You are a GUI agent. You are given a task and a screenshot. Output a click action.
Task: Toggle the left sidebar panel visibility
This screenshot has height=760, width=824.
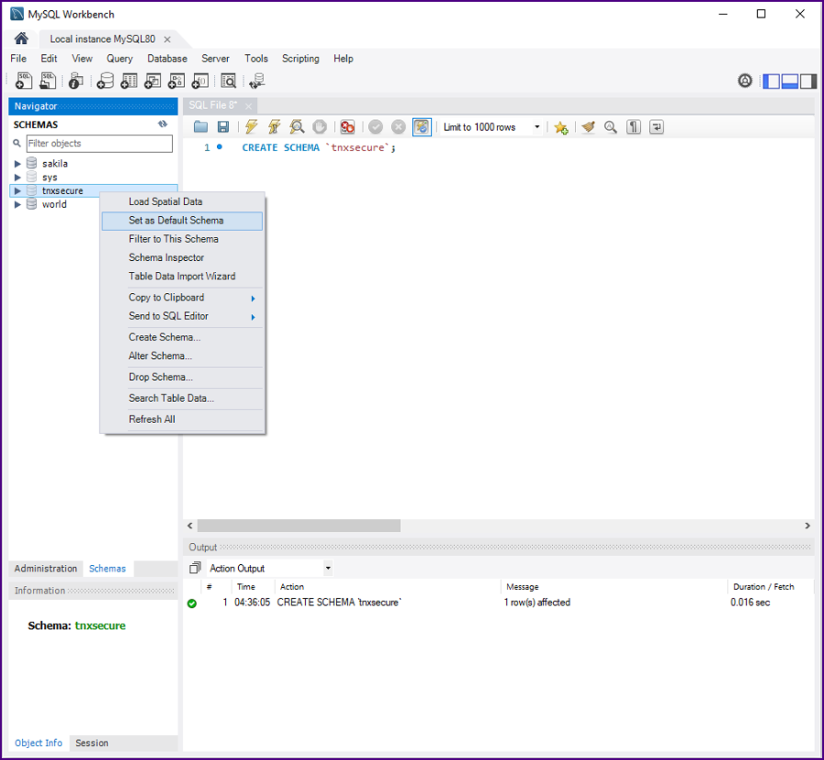tap(771, 81)
